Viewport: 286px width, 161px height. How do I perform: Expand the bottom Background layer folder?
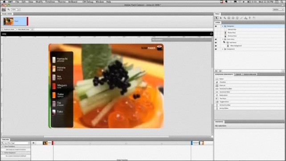(223, 49)
